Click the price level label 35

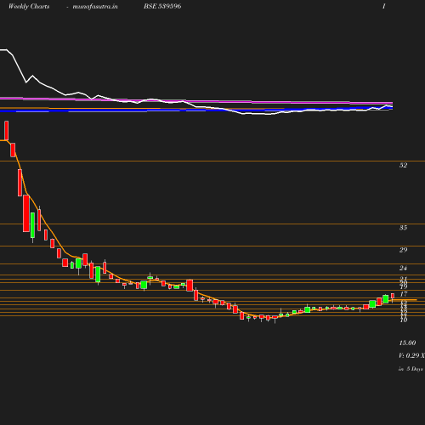[403, 228]
